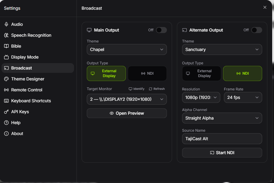
Task: Open the Frame Rate 24 fps dropdown
Action: pos(243,97)
